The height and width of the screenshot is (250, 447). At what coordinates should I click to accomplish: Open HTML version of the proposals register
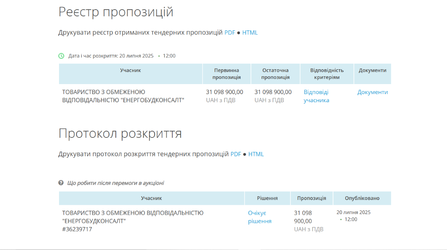pyautogui.click(x=250, y=33)
